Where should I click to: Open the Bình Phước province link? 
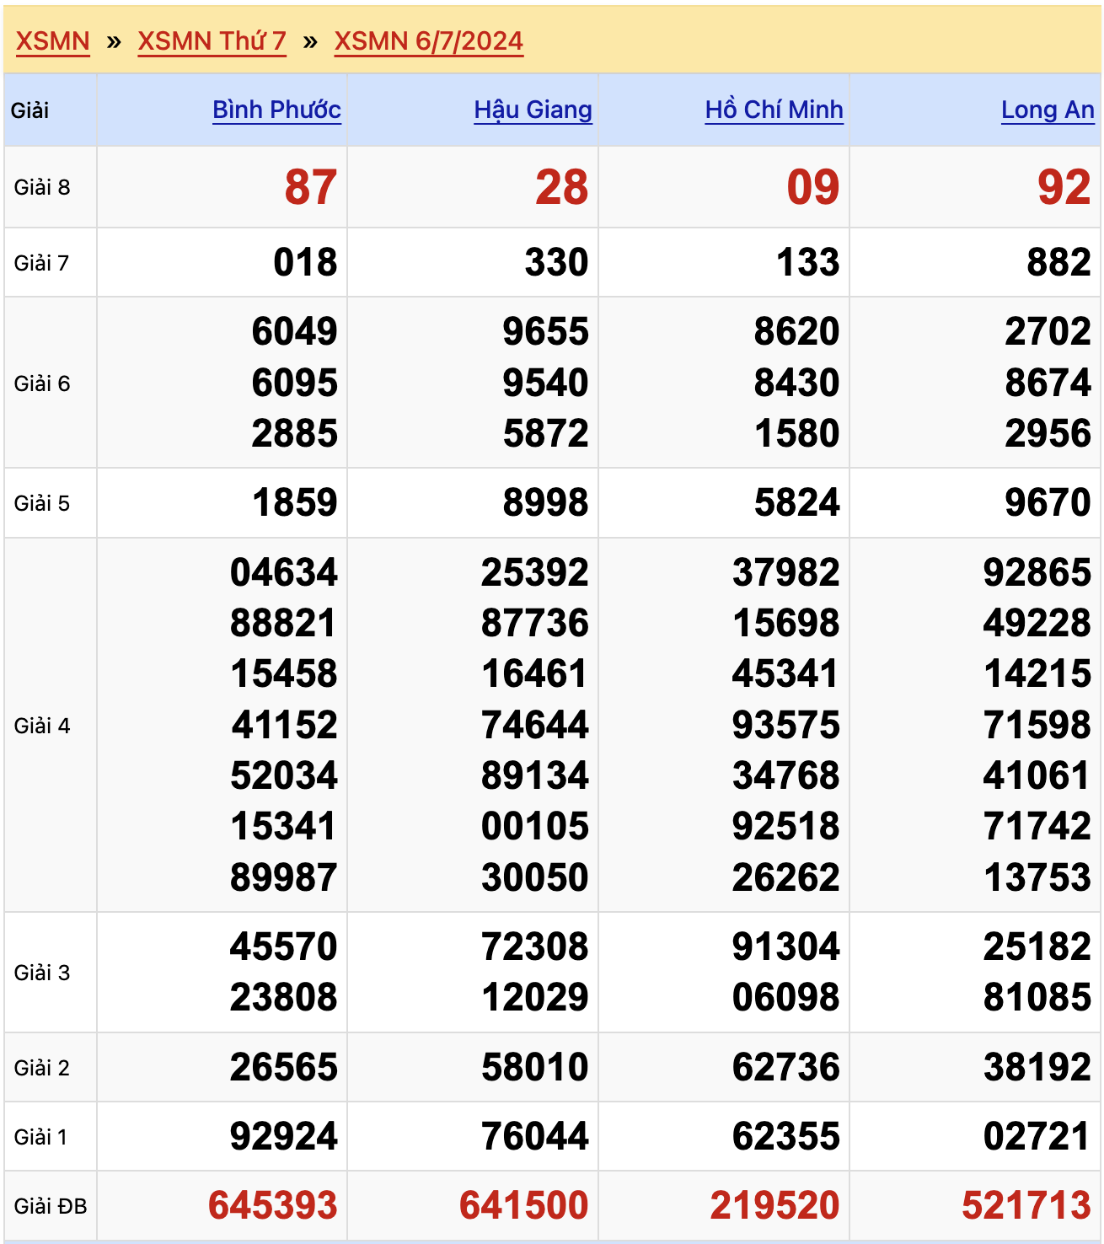276,110
